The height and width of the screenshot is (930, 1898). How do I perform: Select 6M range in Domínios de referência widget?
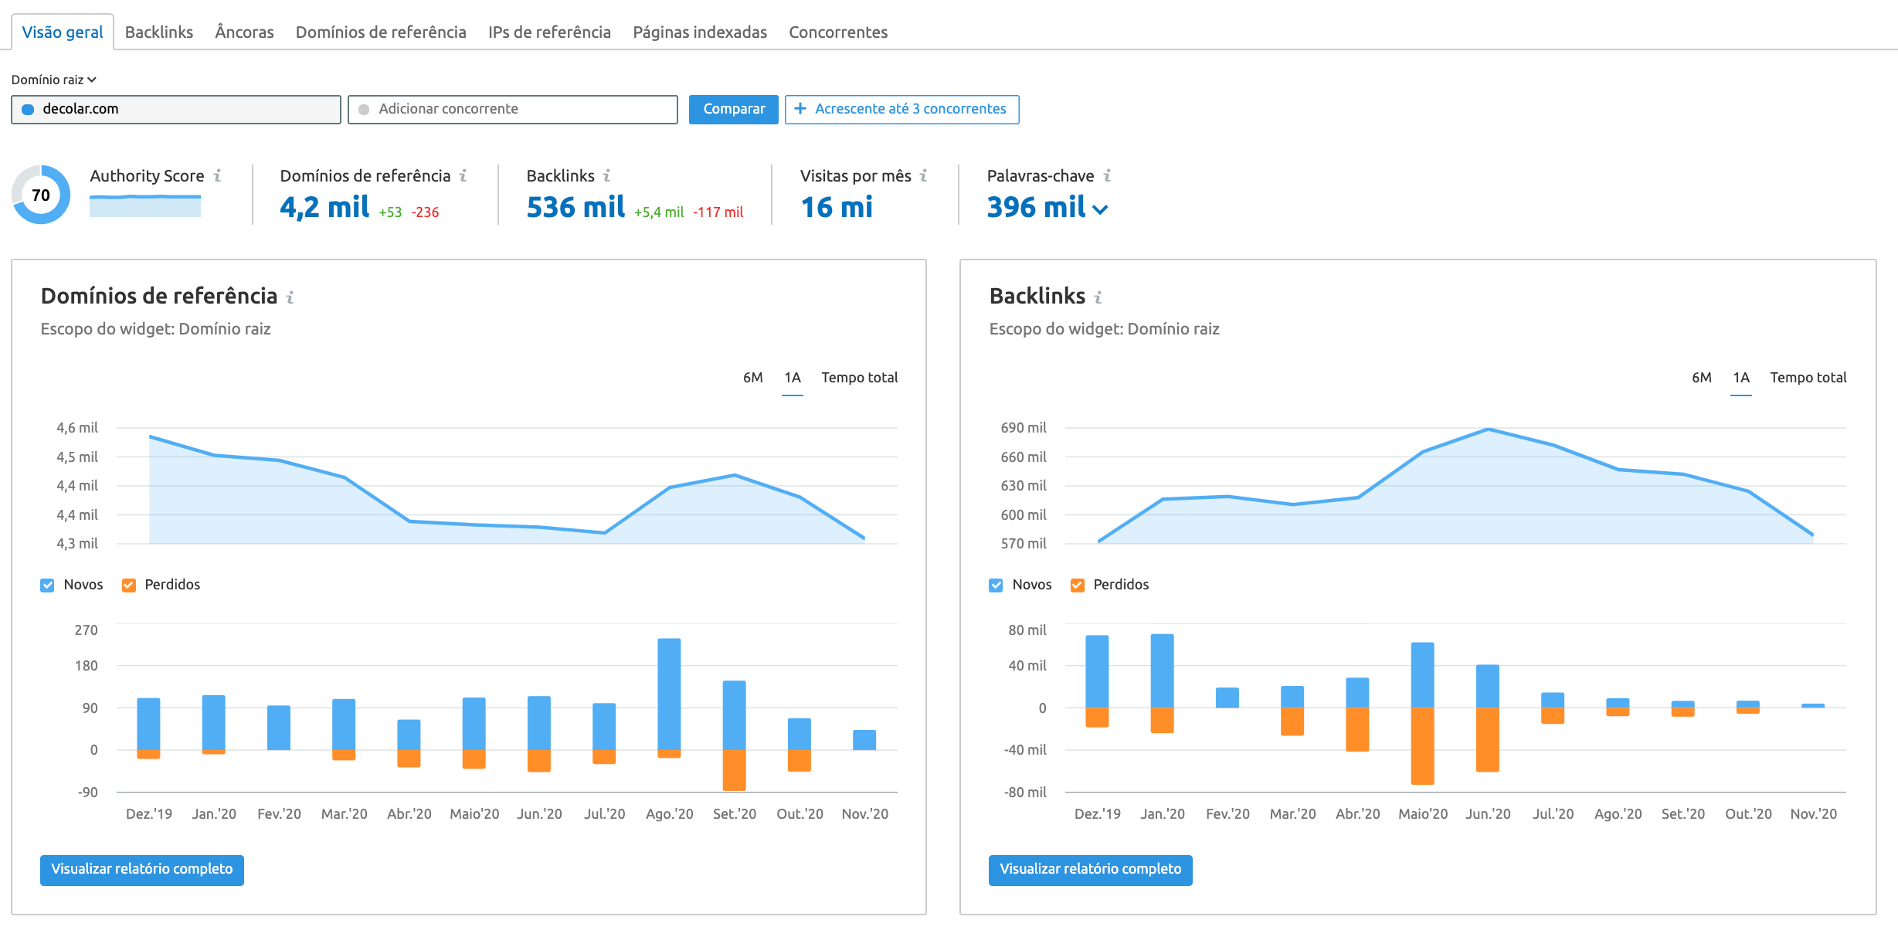tap(752, 378)
